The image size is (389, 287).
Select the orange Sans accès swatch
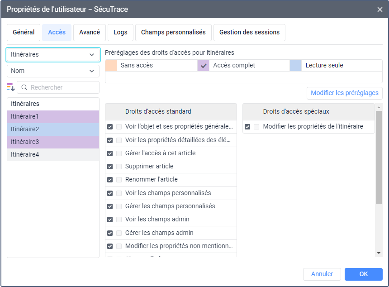(x=111, y=65)
